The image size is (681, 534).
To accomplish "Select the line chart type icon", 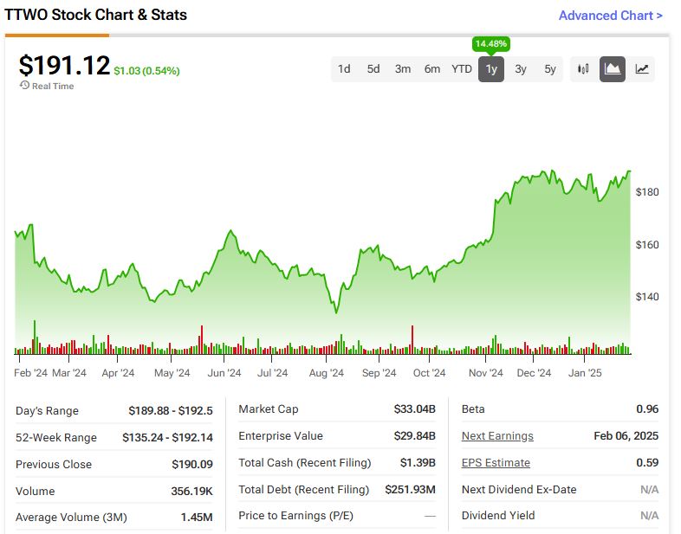I will pos(641,69).
